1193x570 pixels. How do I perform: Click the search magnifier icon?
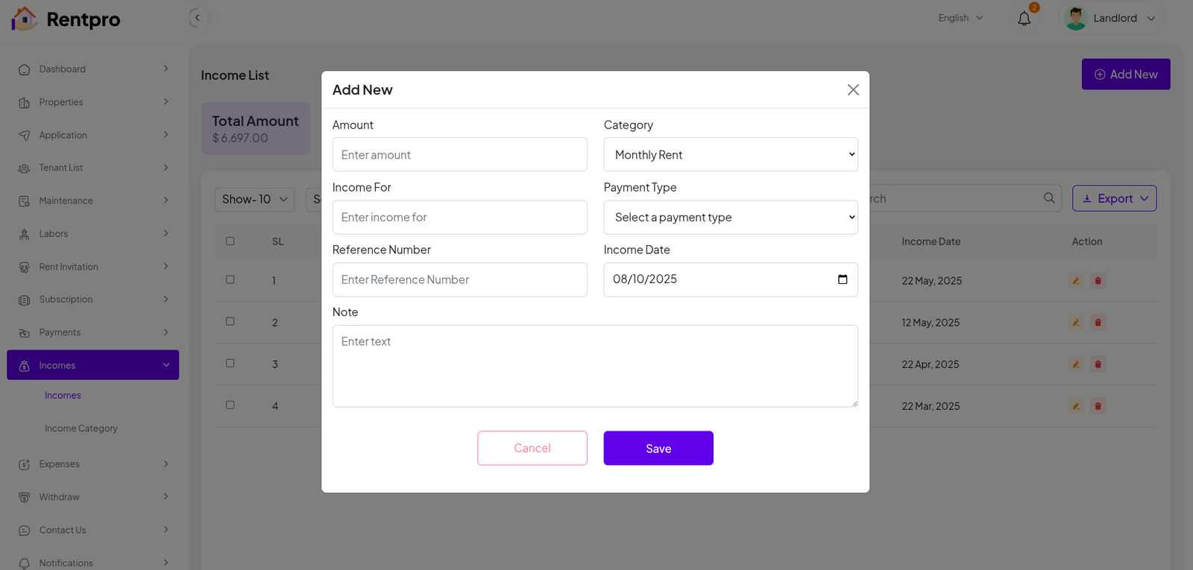[1049, 198]
